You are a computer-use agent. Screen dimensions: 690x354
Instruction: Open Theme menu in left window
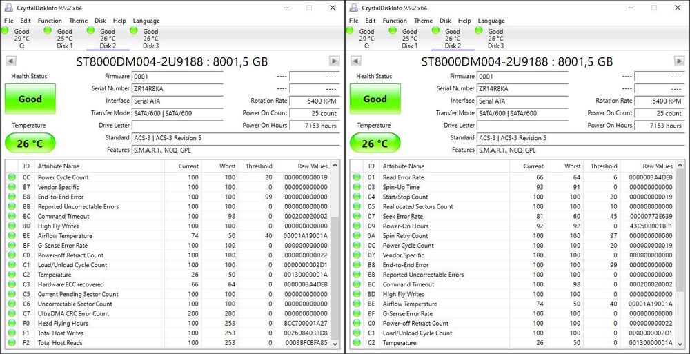[79, 21]
